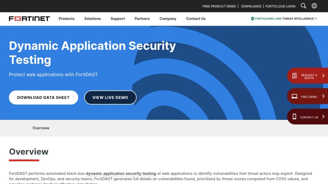Image resolution: width=328 pixels, height=184 pixels.
Task: Open the Free Product Demo link
Action: click(x=219, y=6)
